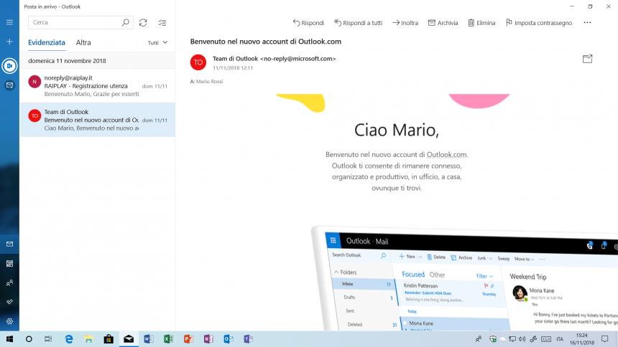The height and width of the screenshot is (347, 618).
Task: Launch Outlook desktop from taskbar
Action: (229, 338)
